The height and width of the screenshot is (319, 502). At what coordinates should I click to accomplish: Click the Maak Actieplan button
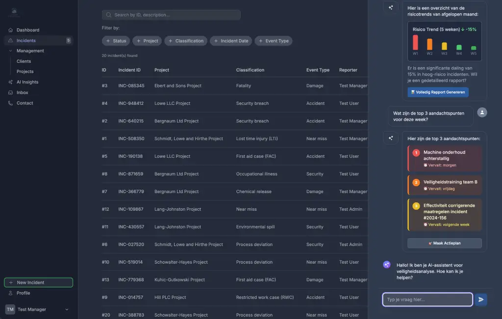[x=444, y=243]
